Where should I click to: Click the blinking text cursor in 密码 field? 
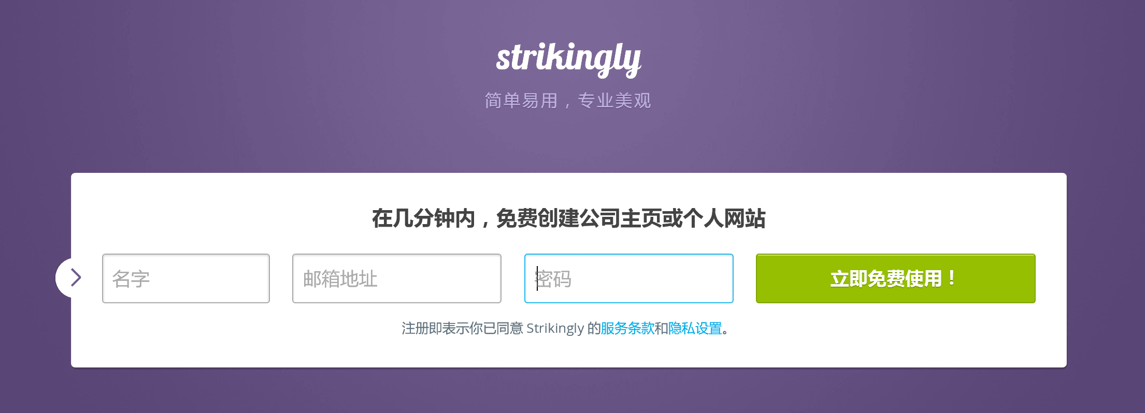pyautogui.click(x=537, y=278)
